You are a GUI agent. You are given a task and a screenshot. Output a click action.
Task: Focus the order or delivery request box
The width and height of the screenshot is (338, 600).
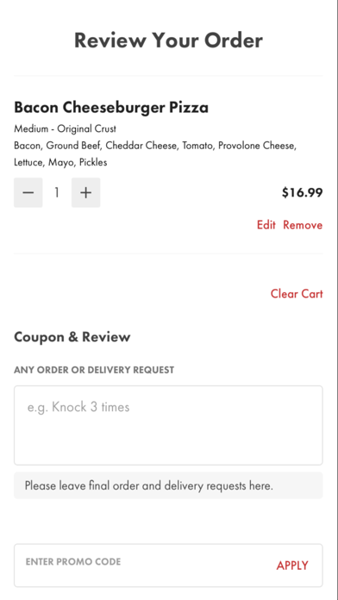point(168,425)
